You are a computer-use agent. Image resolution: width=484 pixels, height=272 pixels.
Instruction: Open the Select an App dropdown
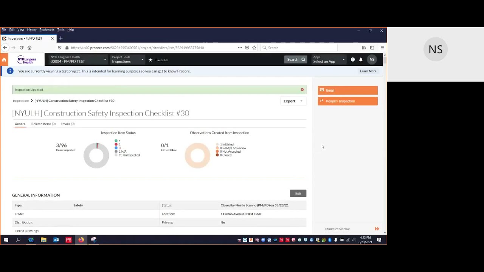click(x=329, y=60)
